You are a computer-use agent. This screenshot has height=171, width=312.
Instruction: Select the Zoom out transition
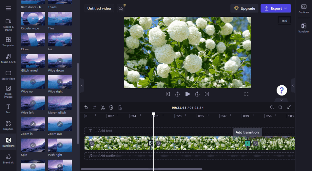(60, 124)
